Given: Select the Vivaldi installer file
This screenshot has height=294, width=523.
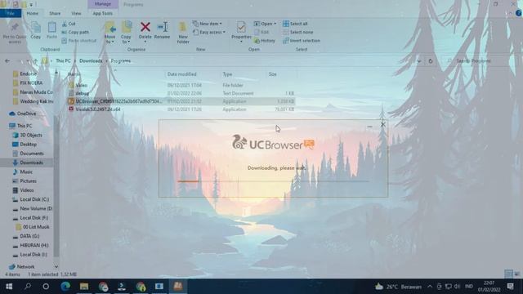Looking at the screenshot, I should (x=181, y=109).
